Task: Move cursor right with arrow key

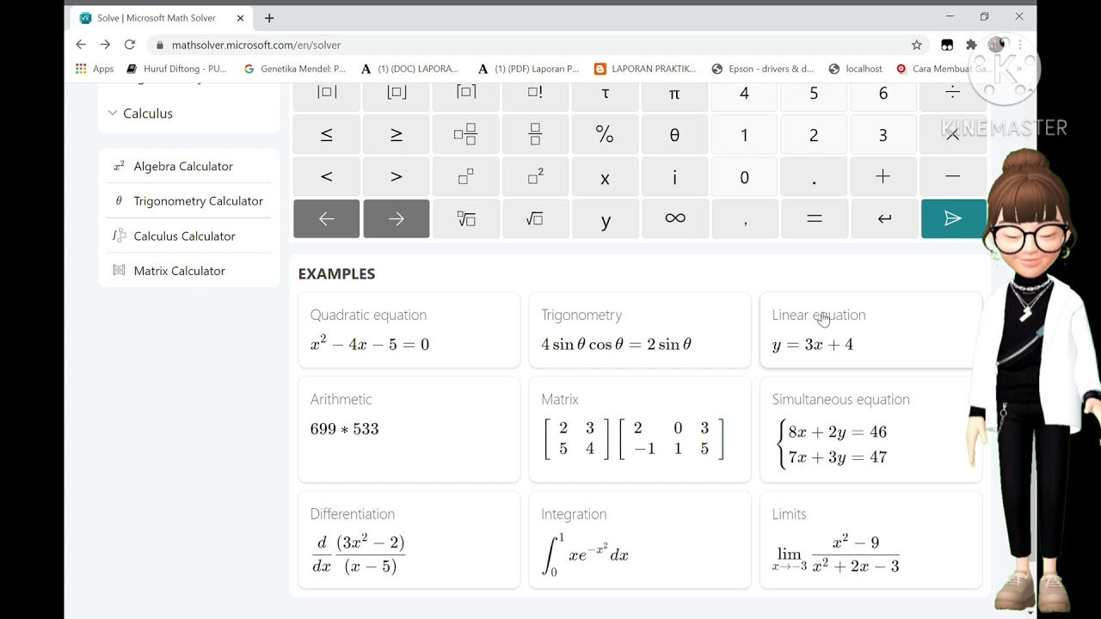Action: 397,218
